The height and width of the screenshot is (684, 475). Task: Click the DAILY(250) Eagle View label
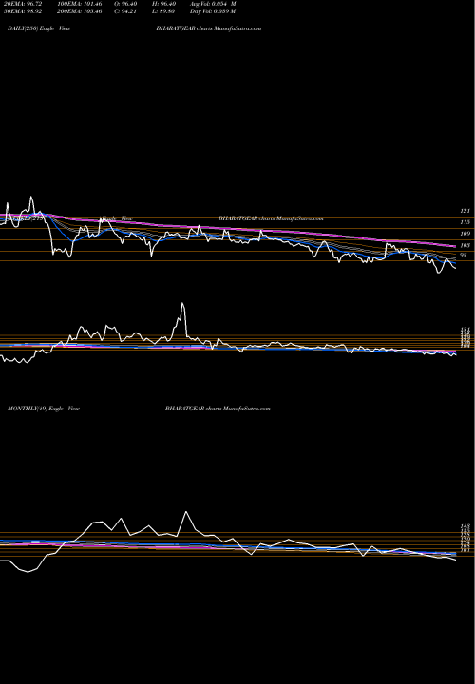coord(39,28)
